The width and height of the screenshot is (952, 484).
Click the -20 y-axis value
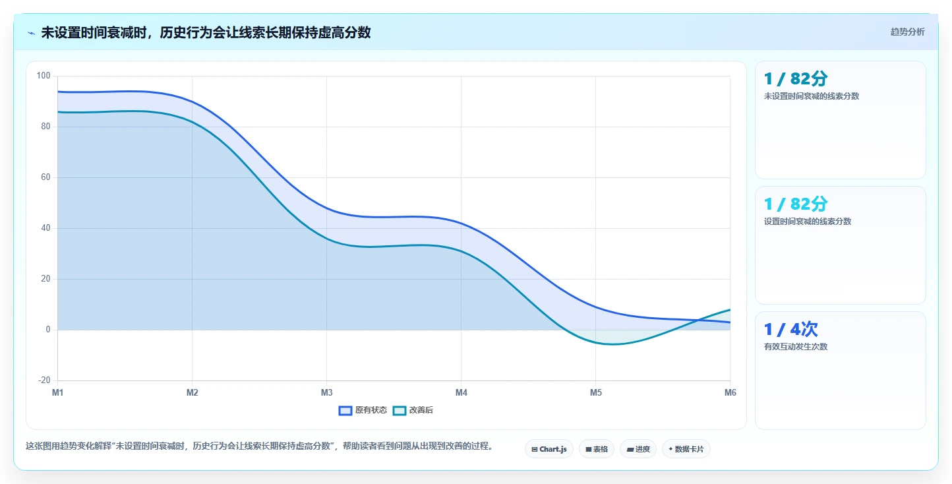pos(44,380)
